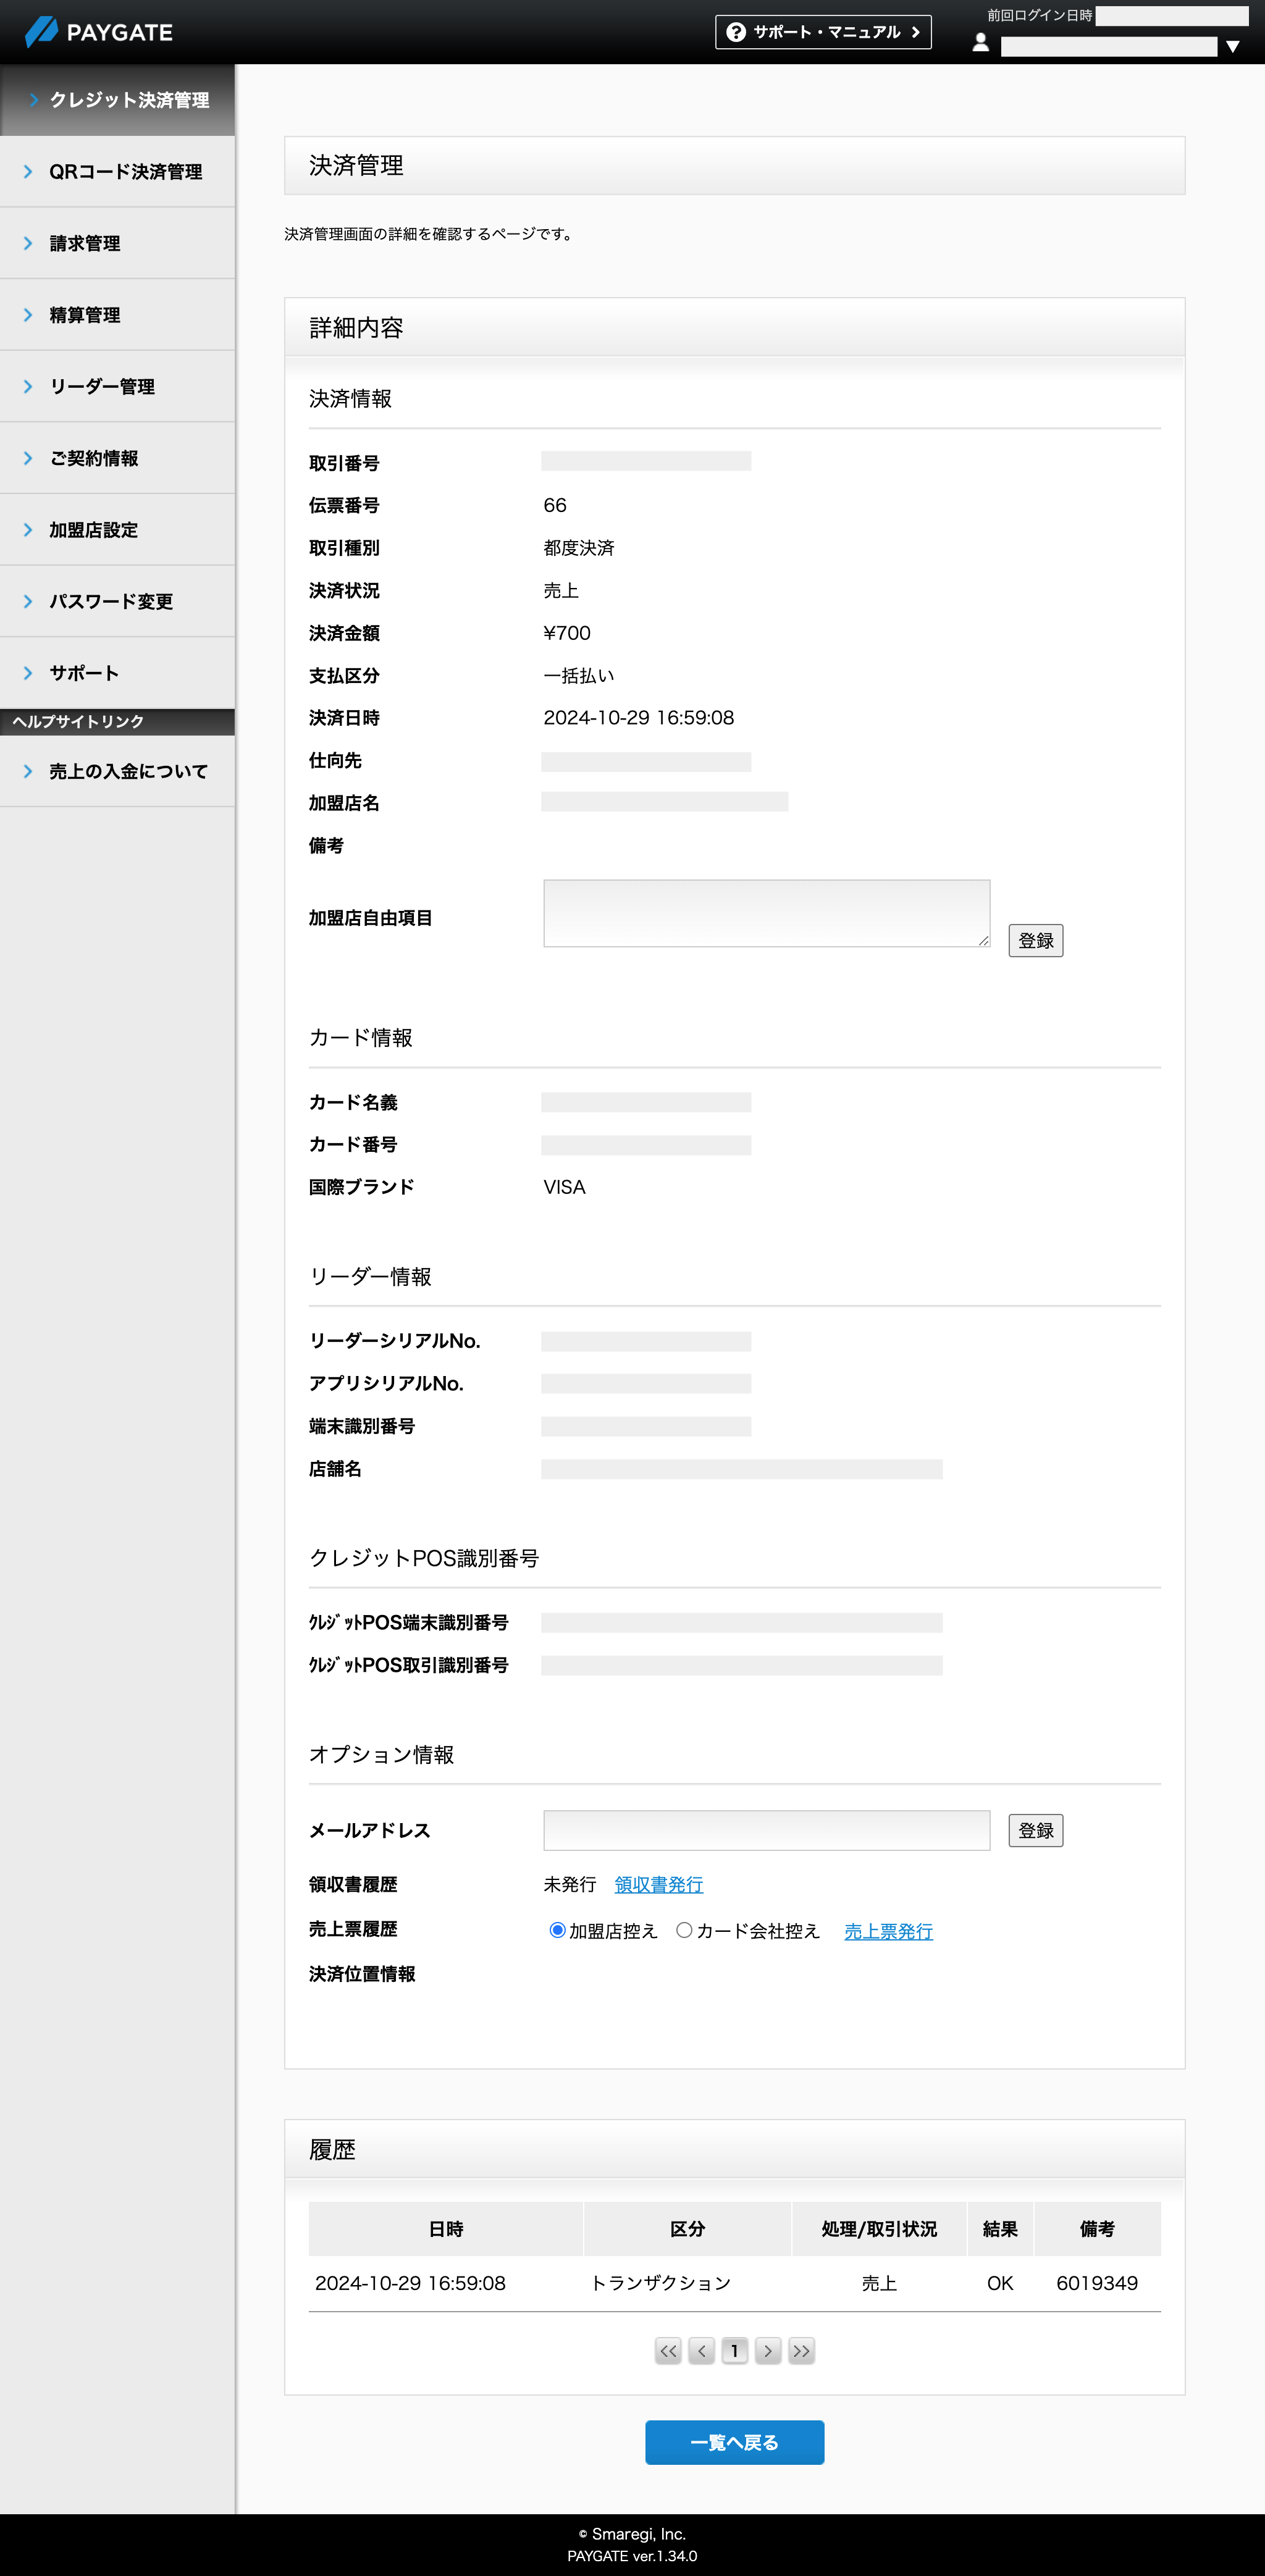The image size is (1265, 2576).
Task: Open the サポート・マニュアル button
Action: (823, 32)
